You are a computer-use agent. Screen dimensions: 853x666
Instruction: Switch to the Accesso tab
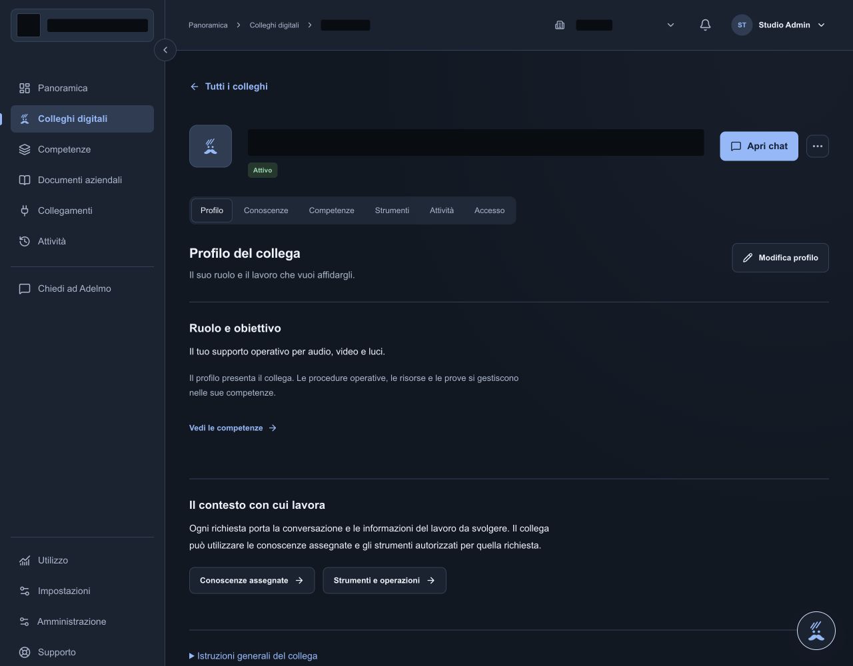[489, 210]
